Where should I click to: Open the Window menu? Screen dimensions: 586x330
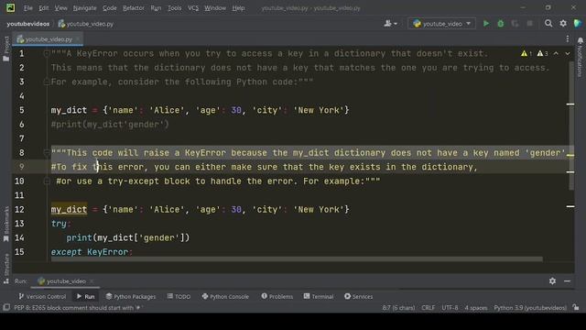coord(215,8)
